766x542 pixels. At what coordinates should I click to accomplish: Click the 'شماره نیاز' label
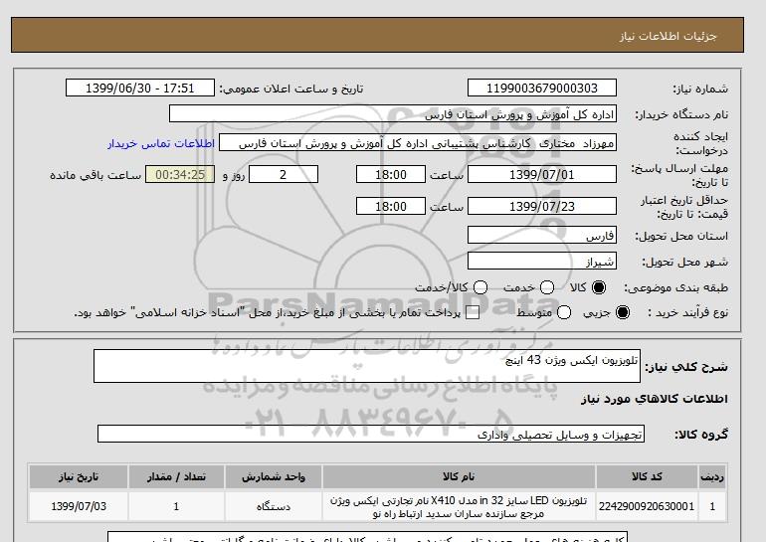(x=700, y=89)
